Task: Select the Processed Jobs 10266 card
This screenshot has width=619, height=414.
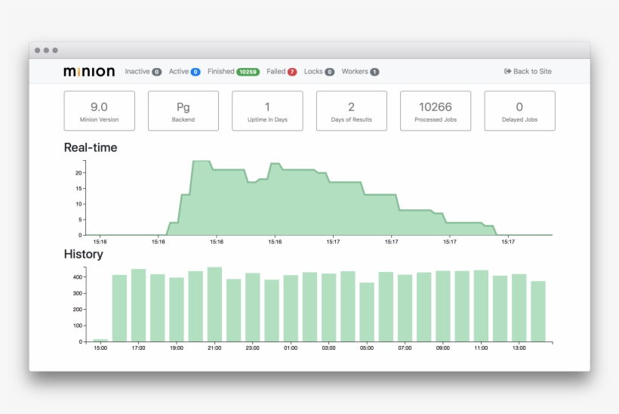Action: coord(435,111)
